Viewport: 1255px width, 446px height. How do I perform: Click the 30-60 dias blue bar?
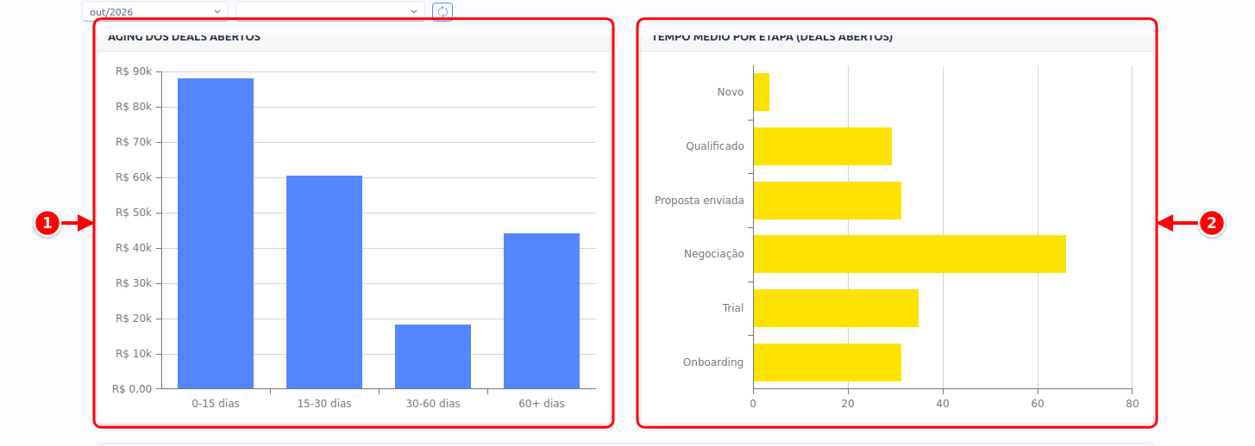pyautogui.click(x=433, y=356)
